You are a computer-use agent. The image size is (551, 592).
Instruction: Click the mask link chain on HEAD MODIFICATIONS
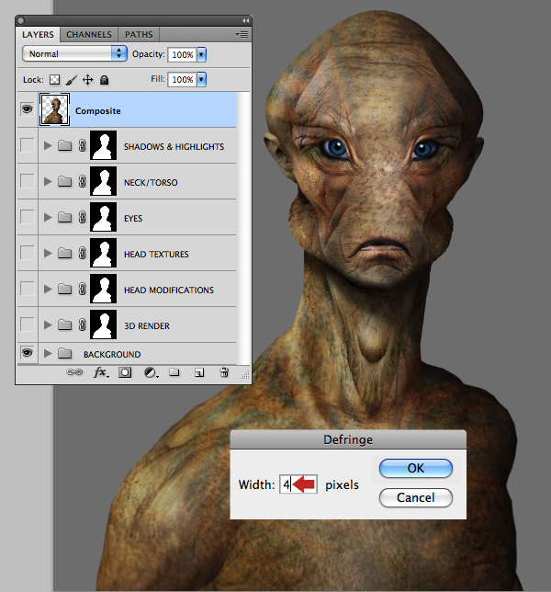tap(83, 289)
